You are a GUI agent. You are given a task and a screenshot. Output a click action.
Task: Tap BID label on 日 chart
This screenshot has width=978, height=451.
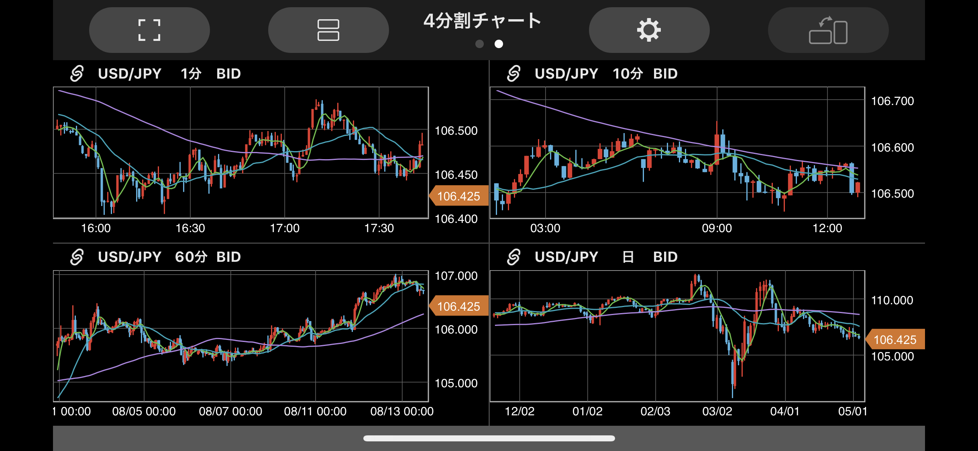point(666,257)
